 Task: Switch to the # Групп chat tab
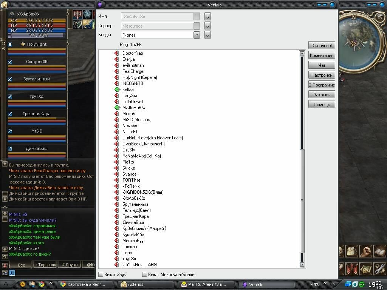click(x=70, y=265)
